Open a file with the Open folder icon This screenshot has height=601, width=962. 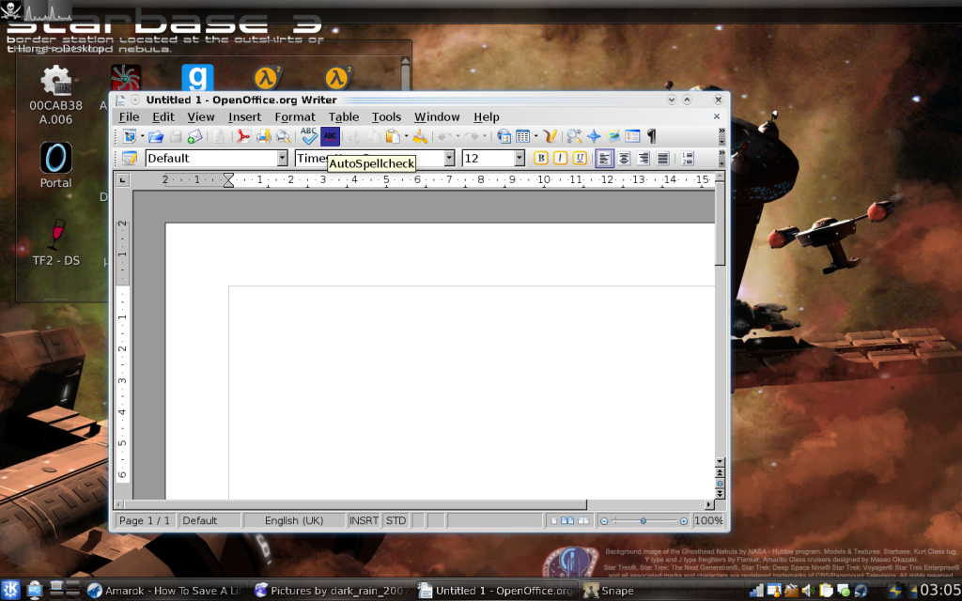[156, 136]
